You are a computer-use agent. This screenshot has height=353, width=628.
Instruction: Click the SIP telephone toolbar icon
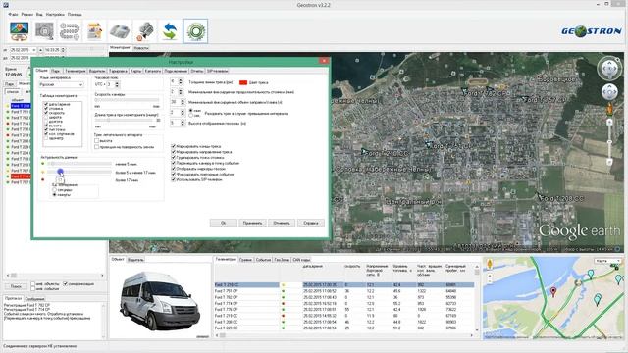pyautogui.click(x=120, y=30)
